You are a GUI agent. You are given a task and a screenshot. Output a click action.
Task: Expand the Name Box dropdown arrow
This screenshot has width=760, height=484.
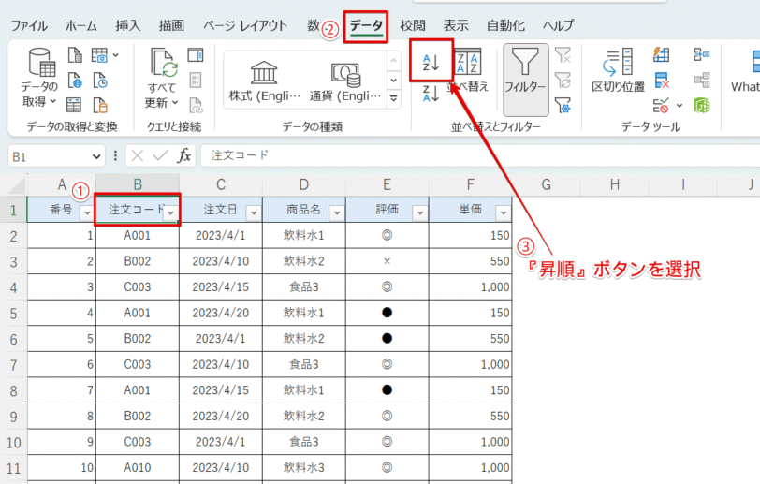[x=96, y=156]
